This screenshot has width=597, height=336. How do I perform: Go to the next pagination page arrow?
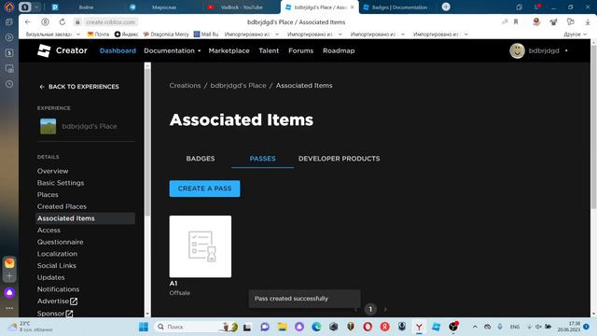(385, 309)
